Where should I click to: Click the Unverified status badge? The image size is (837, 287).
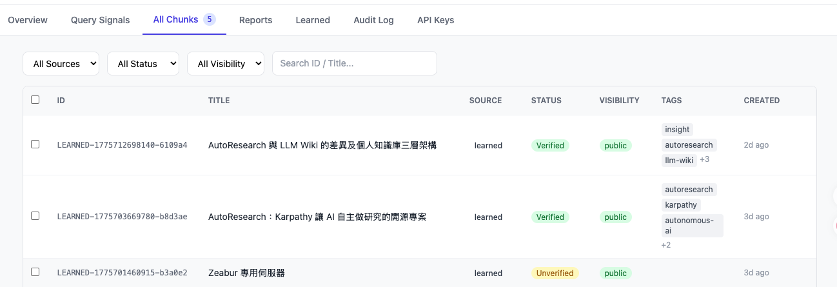[555, 273]
